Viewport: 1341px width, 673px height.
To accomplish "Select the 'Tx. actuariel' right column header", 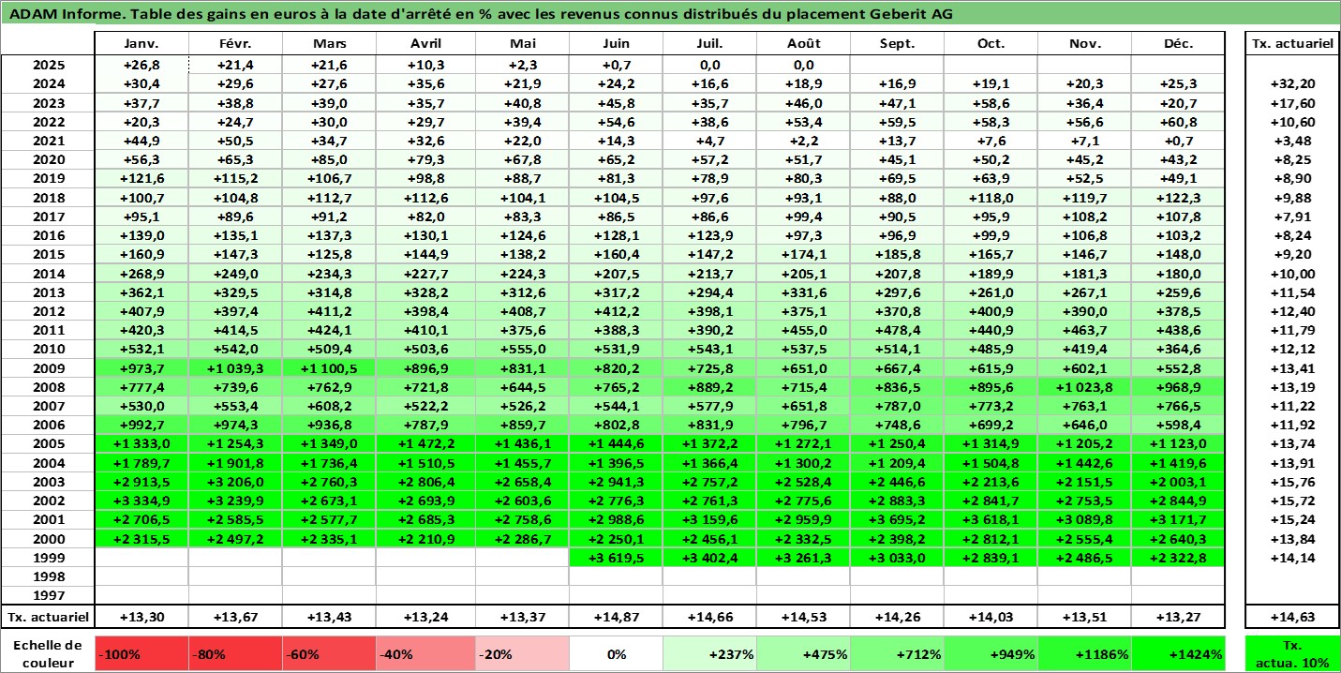I will pos(1292,44).
